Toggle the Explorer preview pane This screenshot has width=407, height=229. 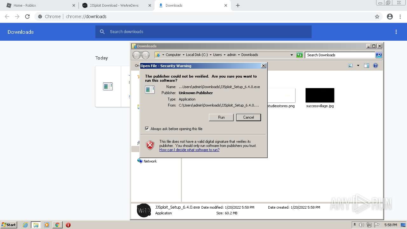(367, 66)
